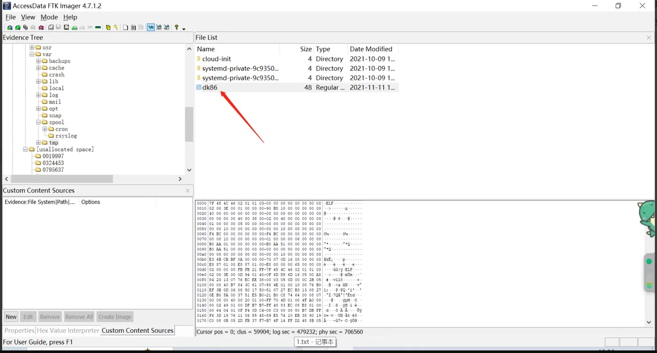Select the cloud-init directory row

[297, 59]
